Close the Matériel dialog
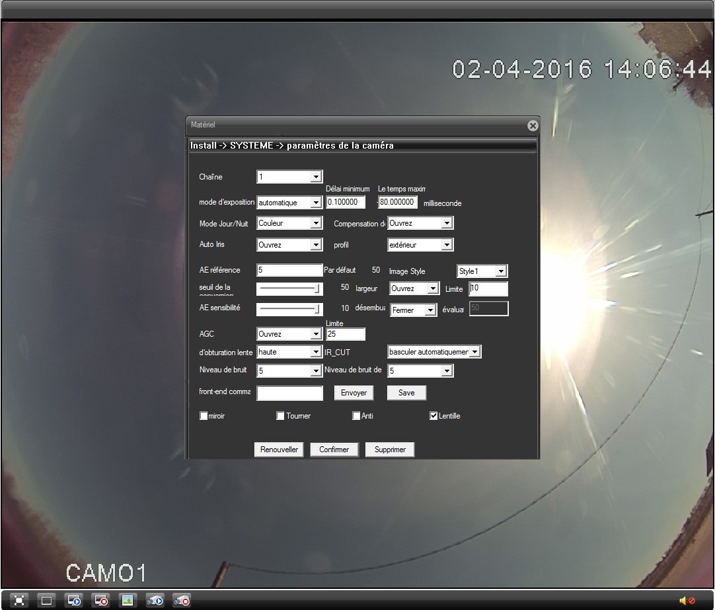Screen dimensions: 715x610 (x=533, y=125)
